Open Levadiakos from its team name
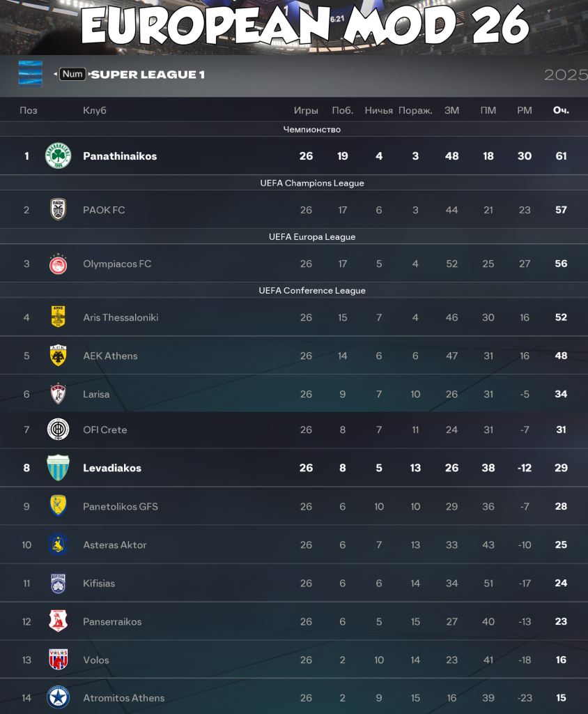Image resolution: width=588 pixels, height=714 pixels. [x=112, y=467]
